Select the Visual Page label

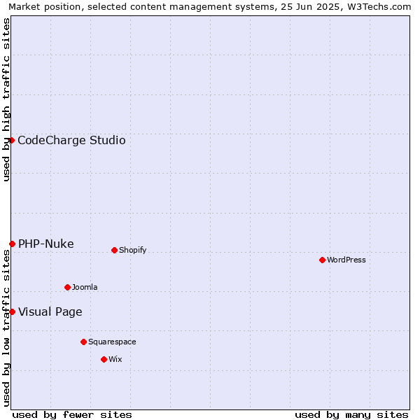click(50, 312)
